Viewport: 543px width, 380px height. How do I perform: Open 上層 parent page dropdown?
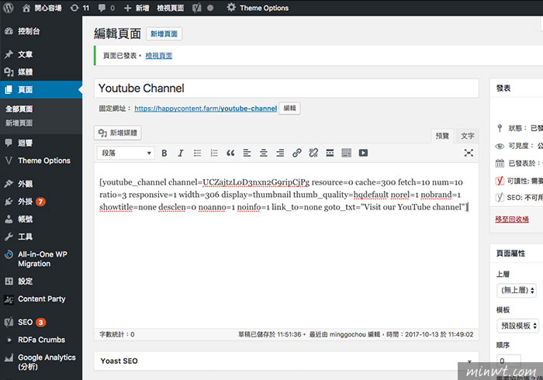(517, 290)
